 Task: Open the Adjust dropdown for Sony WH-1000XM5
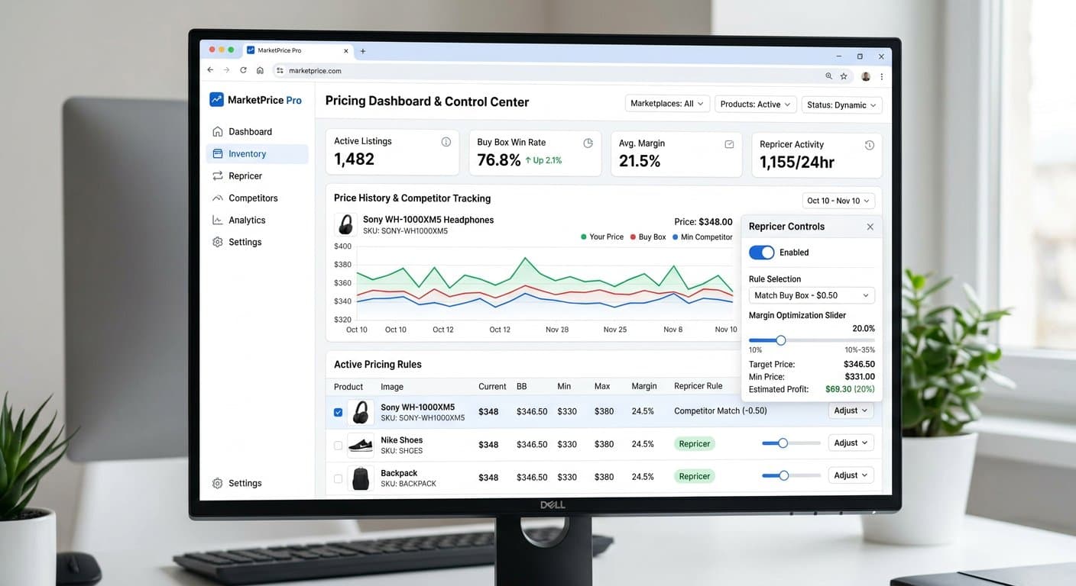coord(851,411)
